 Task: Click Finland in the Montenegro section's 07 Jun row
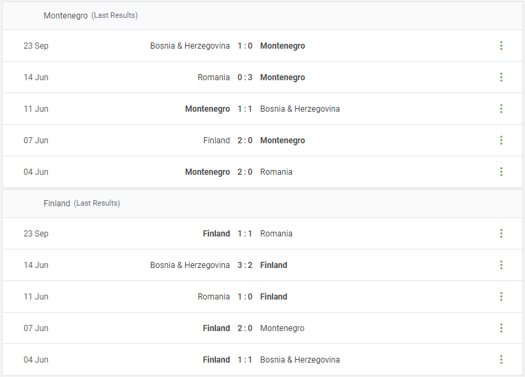pos(217,141)
